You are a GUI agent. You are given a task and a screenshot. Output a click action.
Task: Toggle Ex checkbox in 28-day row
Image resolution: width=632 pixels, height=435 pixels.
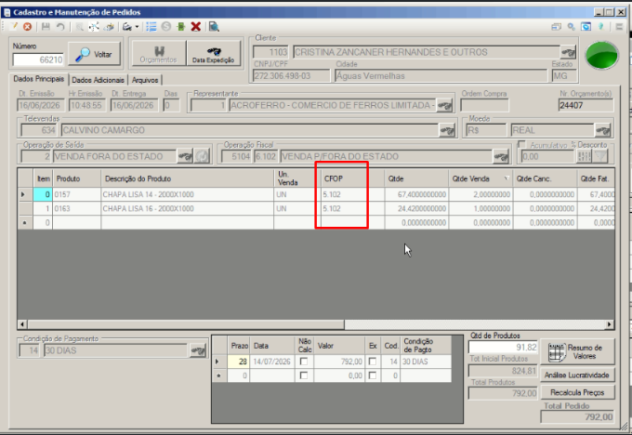coord(373,362)
